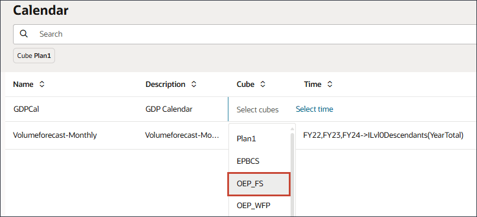Open the Select time link
This screenshot has height=217, width=477.
point(315,109)
